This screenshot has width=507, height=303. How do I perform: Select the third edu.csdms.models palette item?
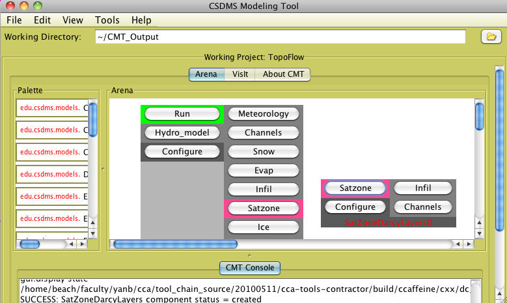52,152
